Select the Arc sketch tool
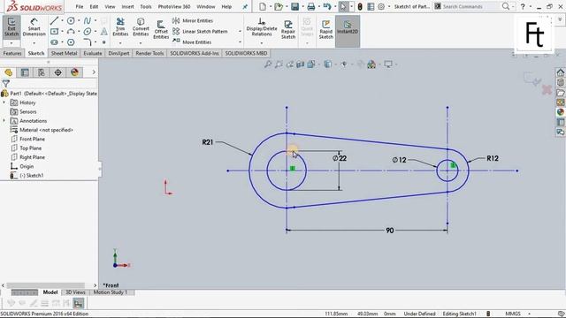566x318 pixels. point(71,32)
